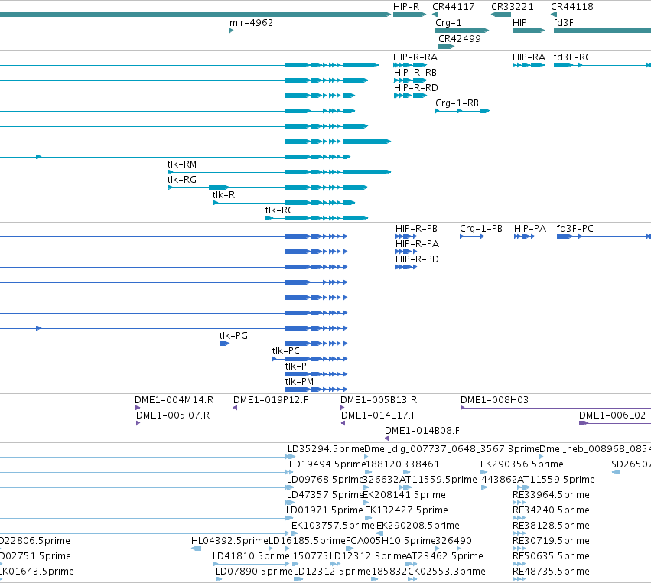
Task: Select the DME1-014B08.F BAC end label
Action: (422, 431)
